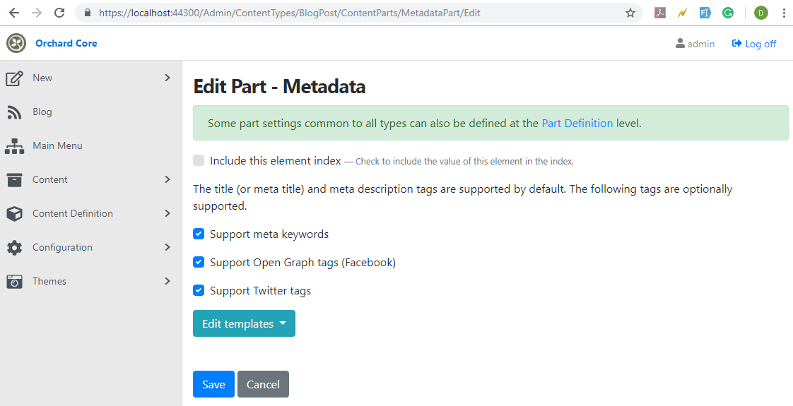This screenshot has height=406, width=793.
Task: Click the browser address bar URL
Action: [289, 13]
